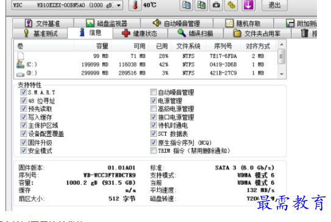Enable the 高级电源管理 checkbox
Screen dimensions: 331x222
(x=154, y=109)
